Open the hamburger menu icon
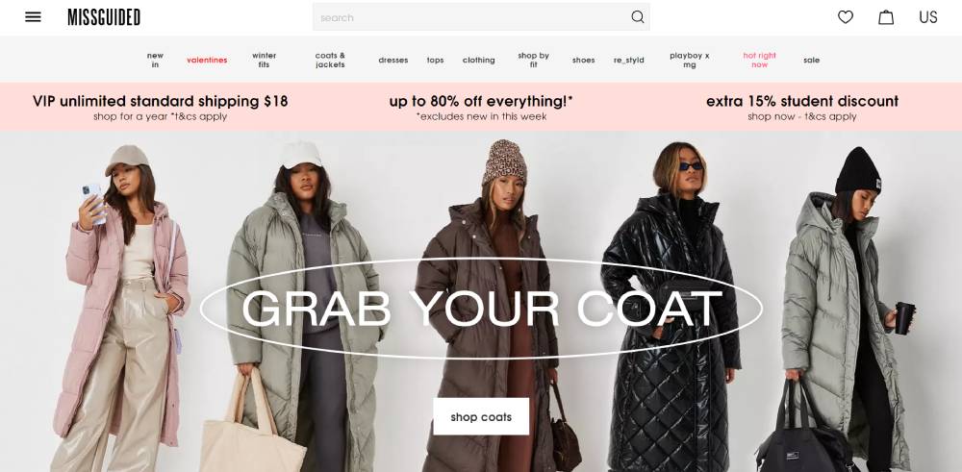 pos(33,17)
